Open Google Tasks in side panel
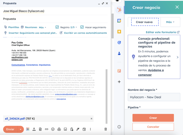Viewport: 183px width, 135px height. click(x=119, y=42)
